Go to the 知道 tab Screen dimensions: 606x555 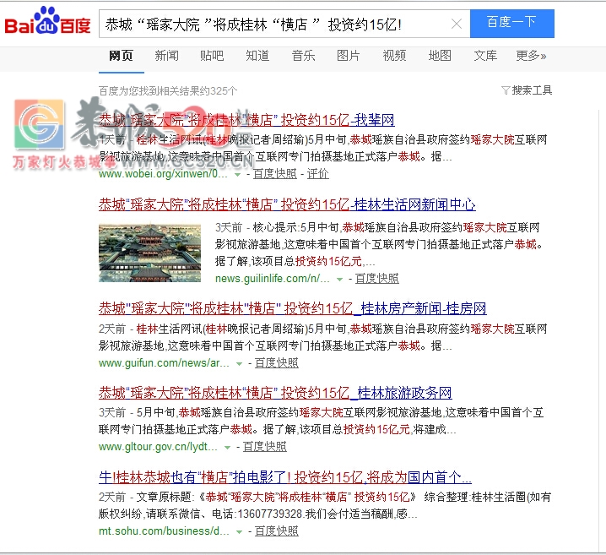tap(257, 56)
